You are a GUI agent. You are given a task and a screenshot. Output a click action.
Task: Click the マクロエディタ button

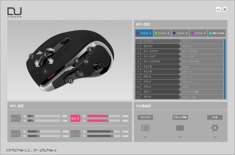coord(145,117)
